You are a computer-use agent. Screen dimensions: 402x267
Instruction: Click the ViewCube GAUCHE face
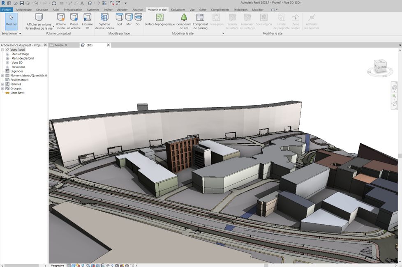(381, 67)
